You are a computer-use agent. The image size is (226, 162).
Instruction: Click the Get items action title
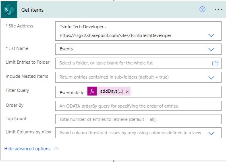click(x=32, y=10)
